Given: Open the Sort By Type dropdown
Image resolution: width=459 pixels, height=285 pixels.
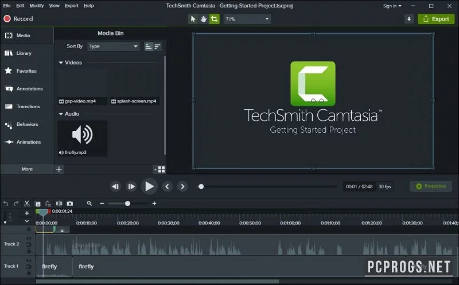Looking at the screenshot, I should click(x=113, y=46).
